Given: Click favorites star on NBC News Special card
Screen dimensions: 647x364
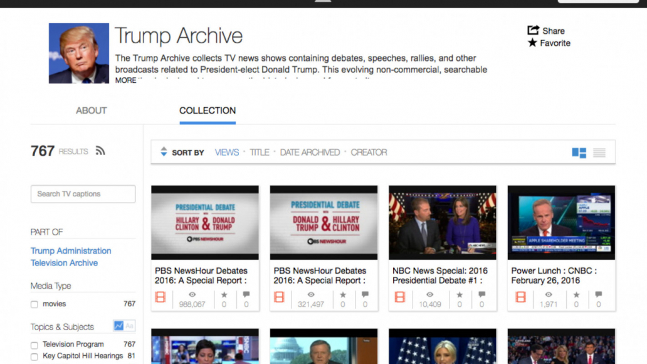Looking at the screenshot, I should [x=460, y=294].
